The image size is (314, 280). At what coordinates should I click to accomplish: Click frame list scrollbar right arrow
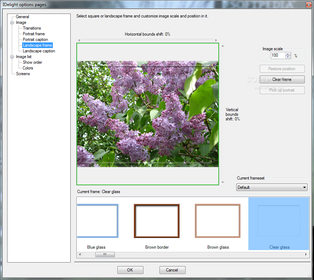(306, 255)
